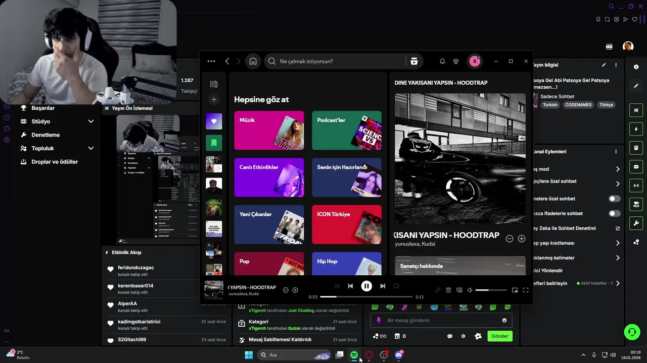Mute Spotify with the speaker icon

[470, 290]
